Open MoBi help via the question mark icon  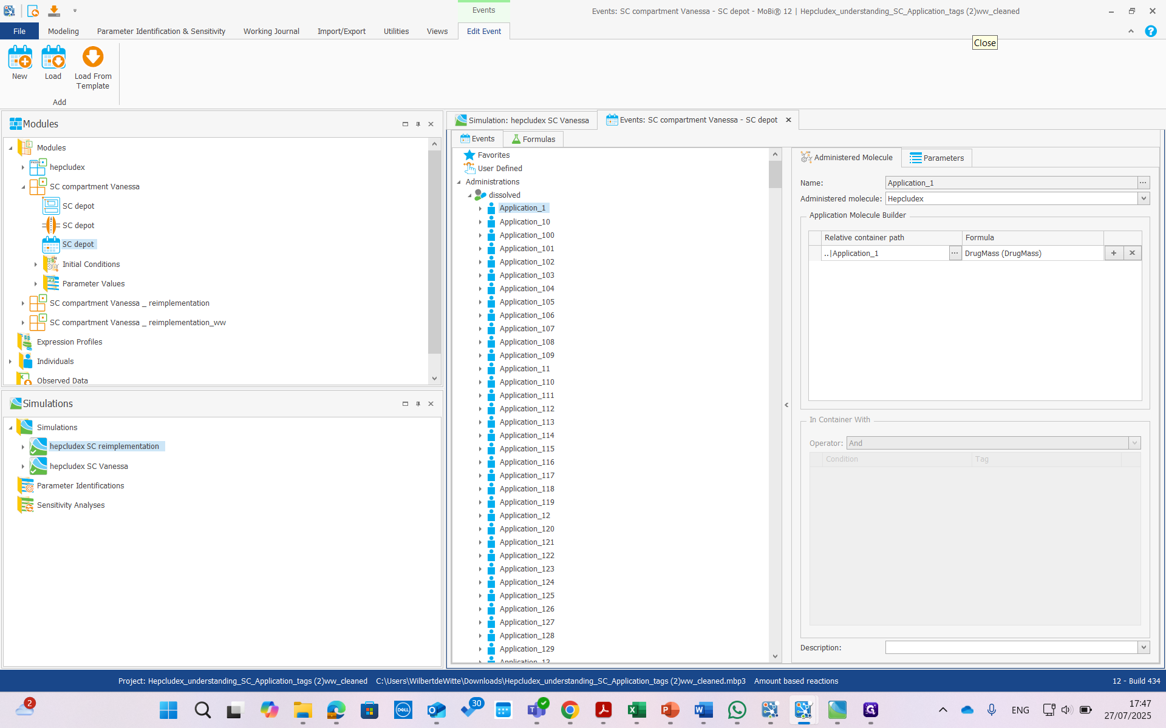1151,31
